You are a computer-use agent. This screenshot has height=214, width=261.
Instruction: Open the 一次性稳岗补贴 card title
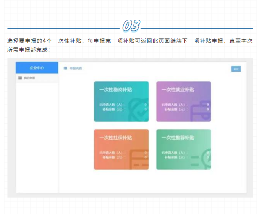116,90
